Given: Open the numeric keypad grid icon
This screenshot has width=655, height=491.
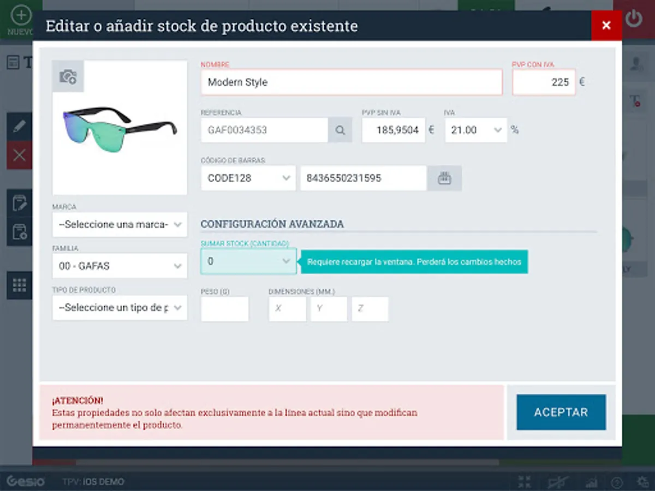Looking at the screenshot, I should click(x=20, y=285).
